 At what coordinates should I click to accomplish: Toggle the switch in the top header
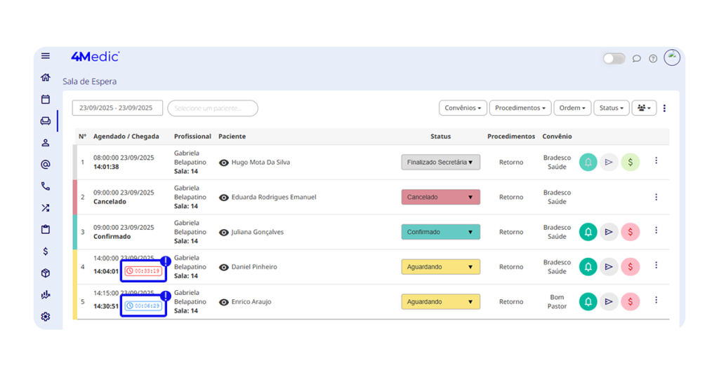pos(614,59)
